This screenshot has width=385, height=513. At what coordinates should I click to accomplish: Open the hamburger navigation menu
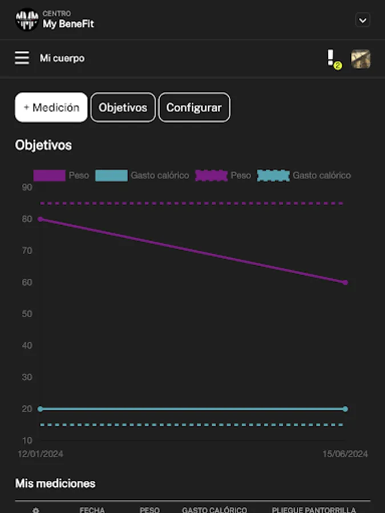coord(22,58)
